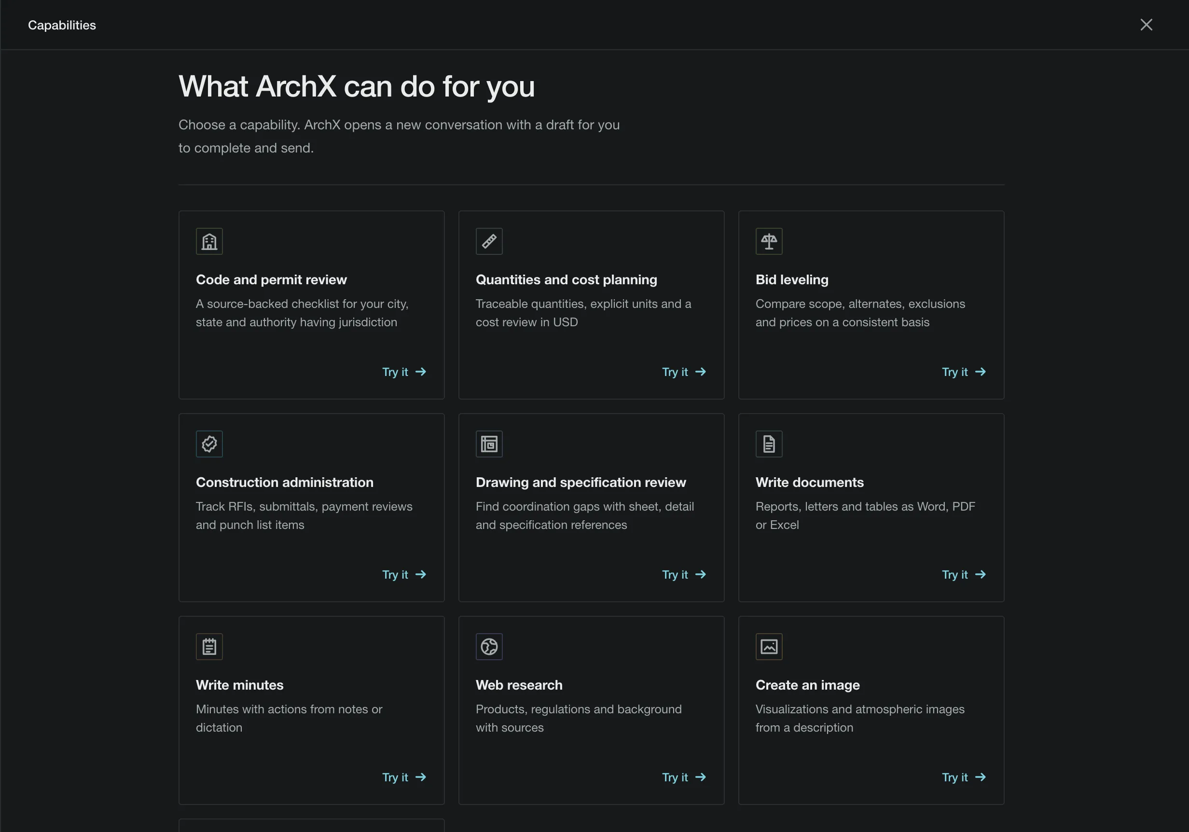Image resolution: width=1189 pixels, height=832 pixels.
Task: Select the Bid leveling card title
Action: pyautogui.click(x=792, y=280)
